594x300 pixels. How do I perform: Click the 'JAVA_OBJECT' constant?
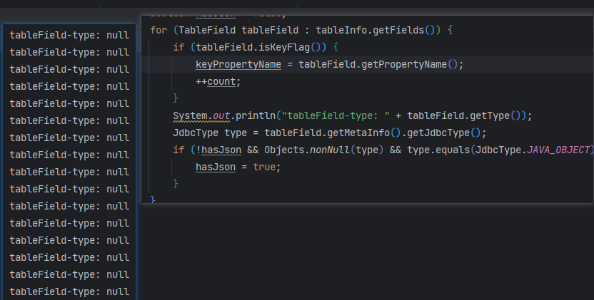[558, 150]
